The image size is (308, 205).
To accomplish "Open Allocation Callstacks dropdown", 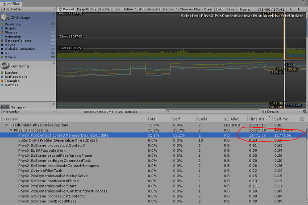I will (x=158, y=9).
